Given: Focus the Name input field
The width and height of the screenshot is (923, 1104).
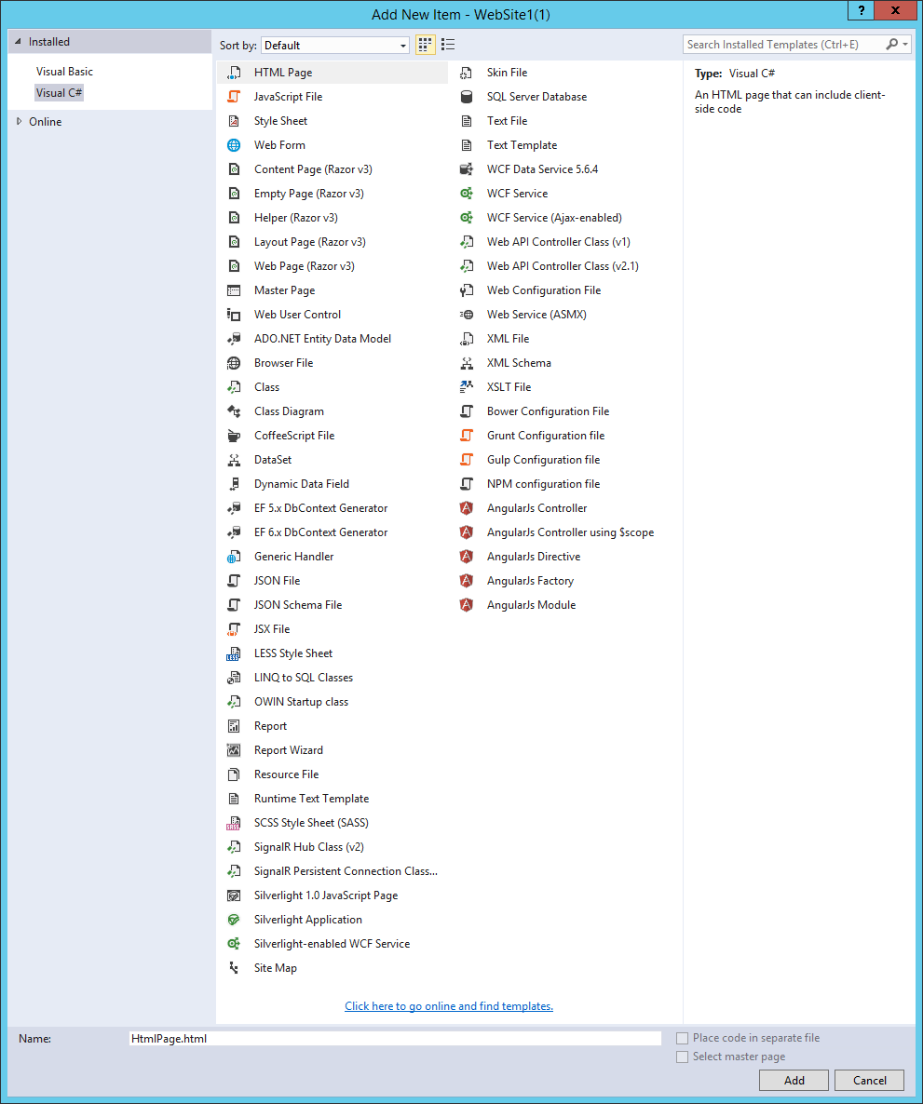Looking at the screenshot, I should pyautogui.click(x=395, y=1039).
